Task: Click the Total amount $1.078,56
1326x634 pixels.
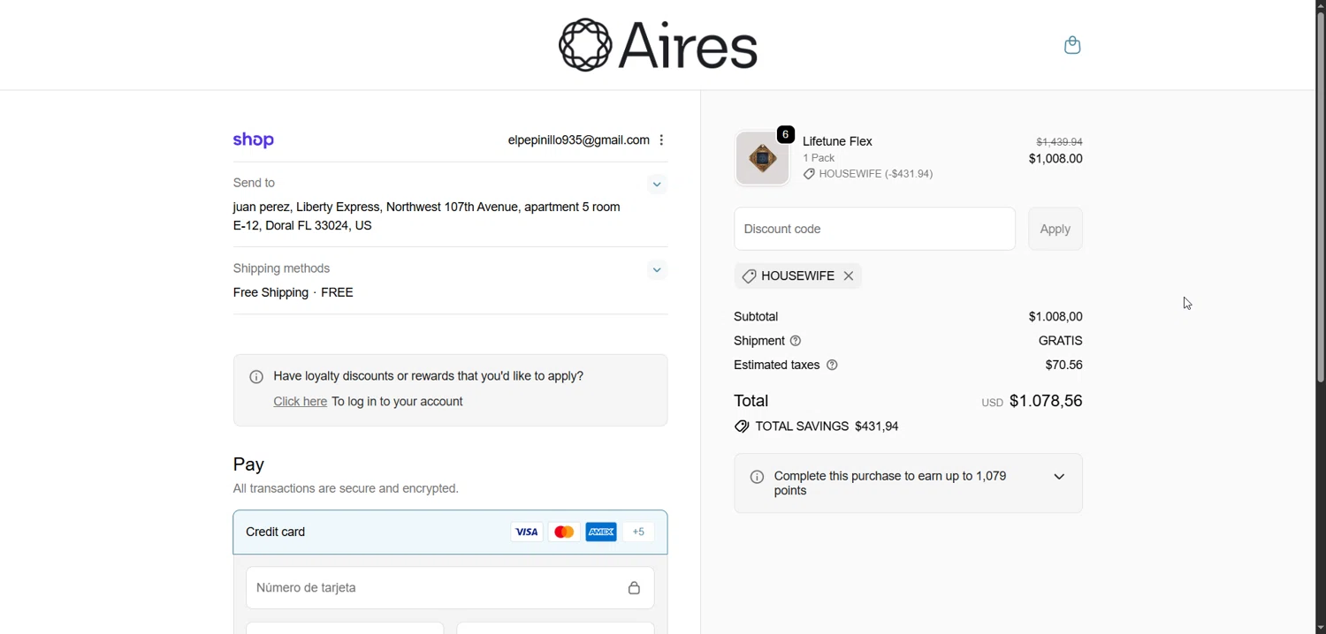Action: [x=1046, y=401]
